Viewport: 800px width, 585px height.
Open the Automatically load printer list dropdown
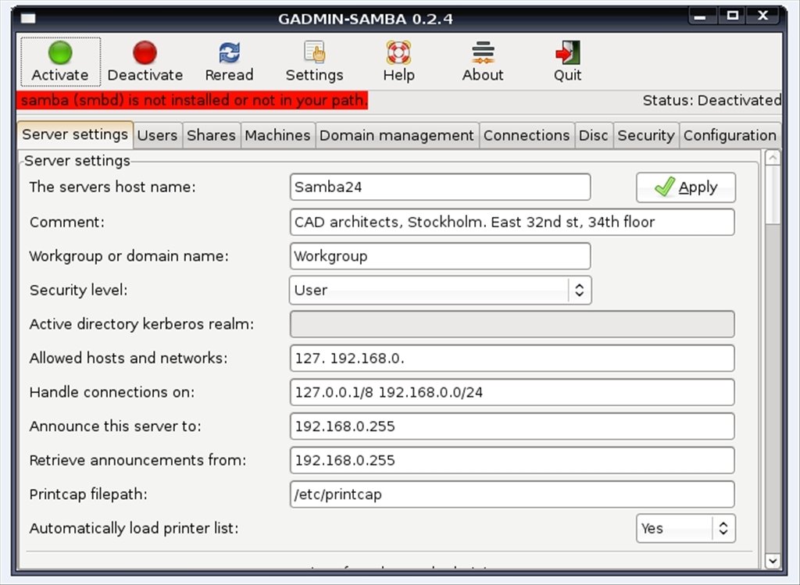pos(686,529)
